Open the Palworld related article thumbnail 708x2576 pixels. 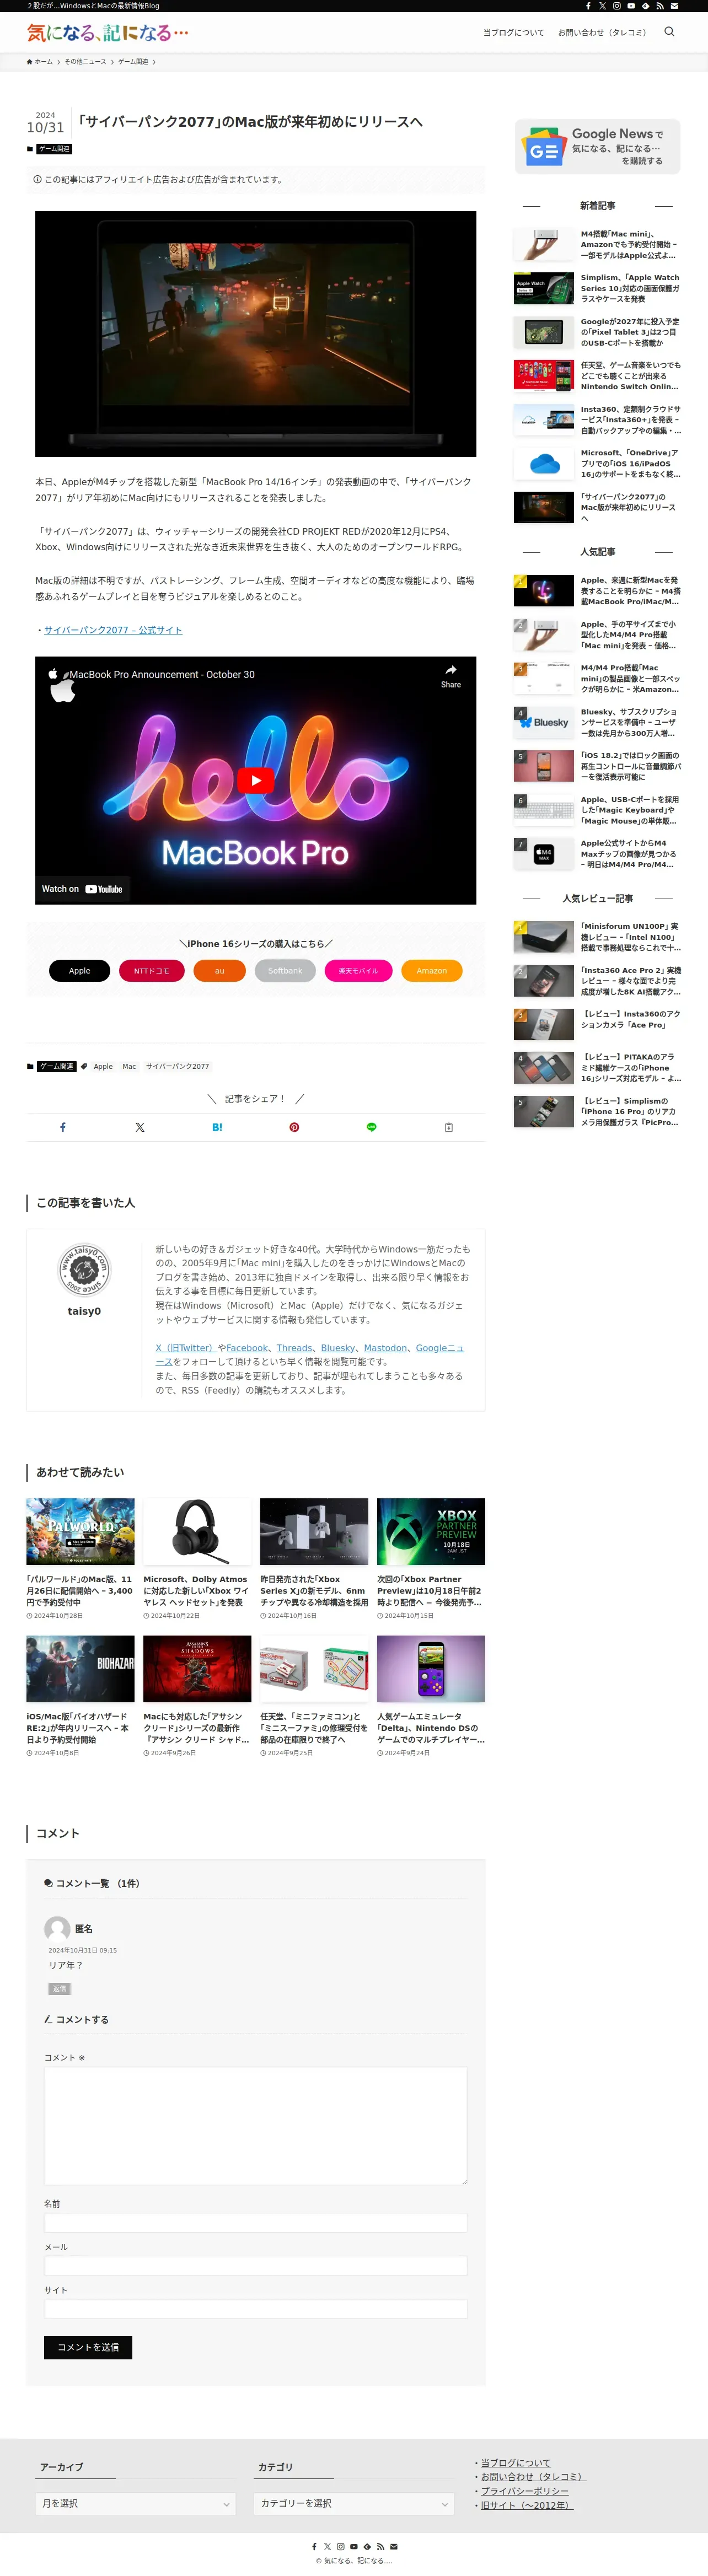coord(80,1531)
